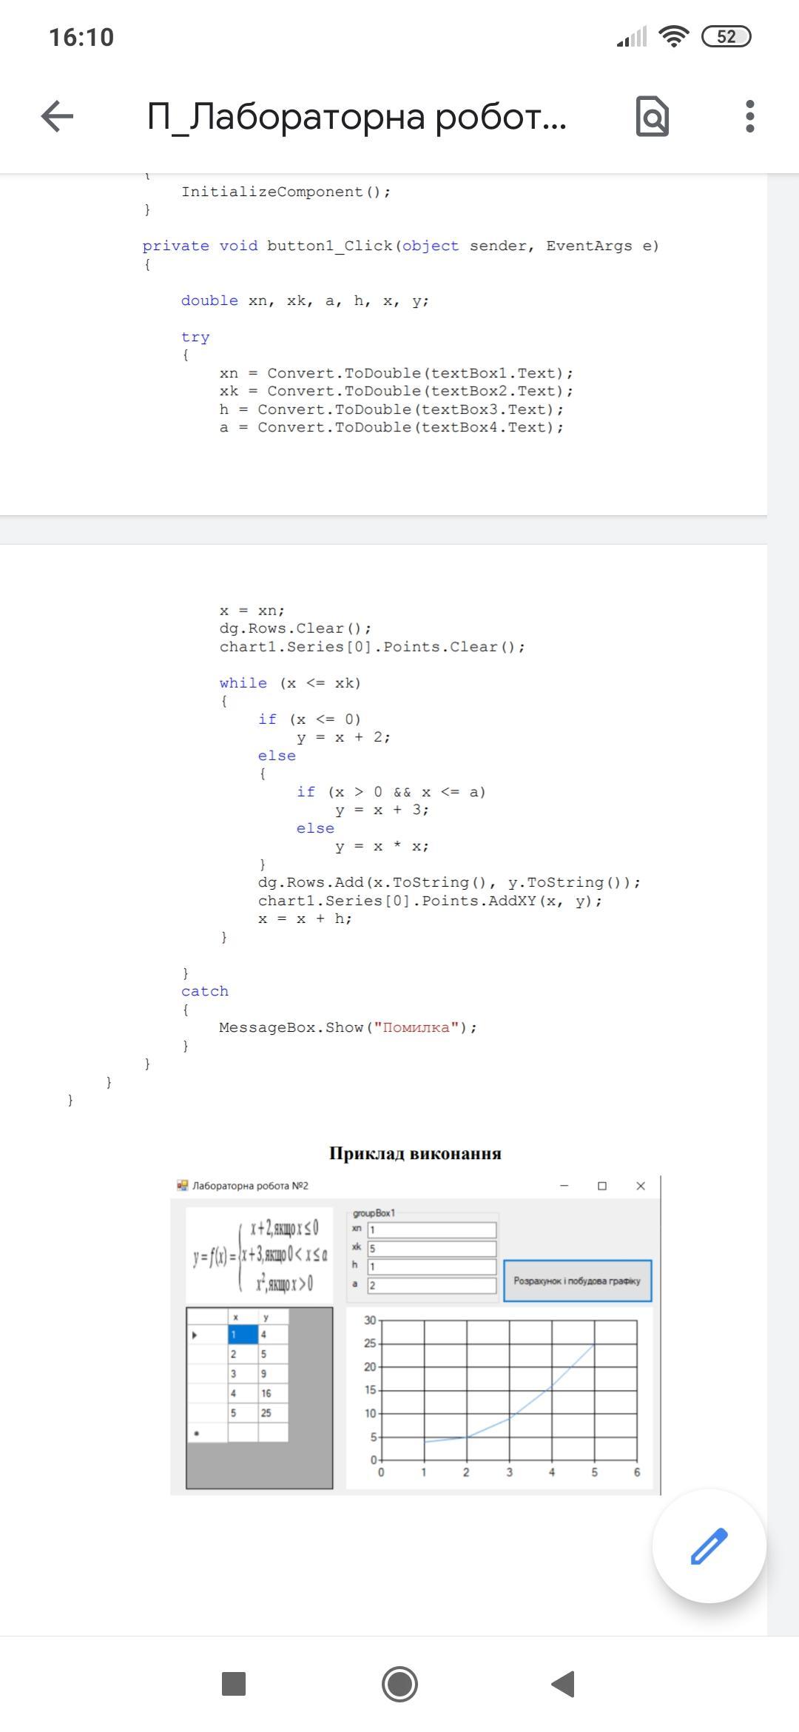Tap the line xn = Convert.ToDouble(textBox1.Text);

click(396, 373)
